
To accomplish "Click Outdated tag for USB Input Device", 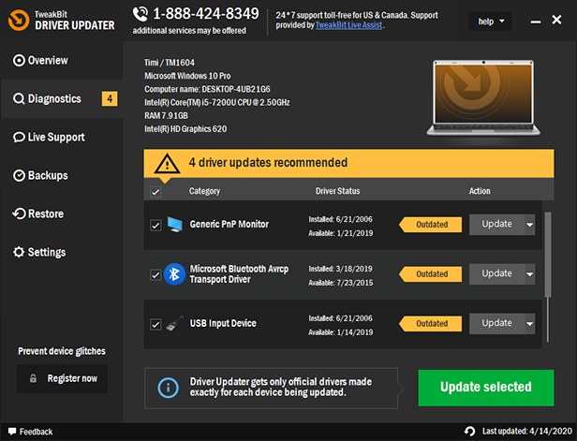I will [430, 324].
